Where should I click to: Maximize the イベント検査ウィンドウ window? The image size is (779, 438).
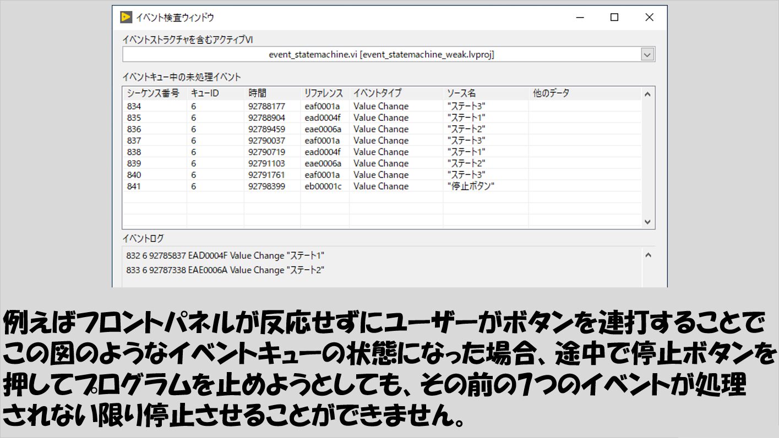pyautogui.click(x=614, y=17)
